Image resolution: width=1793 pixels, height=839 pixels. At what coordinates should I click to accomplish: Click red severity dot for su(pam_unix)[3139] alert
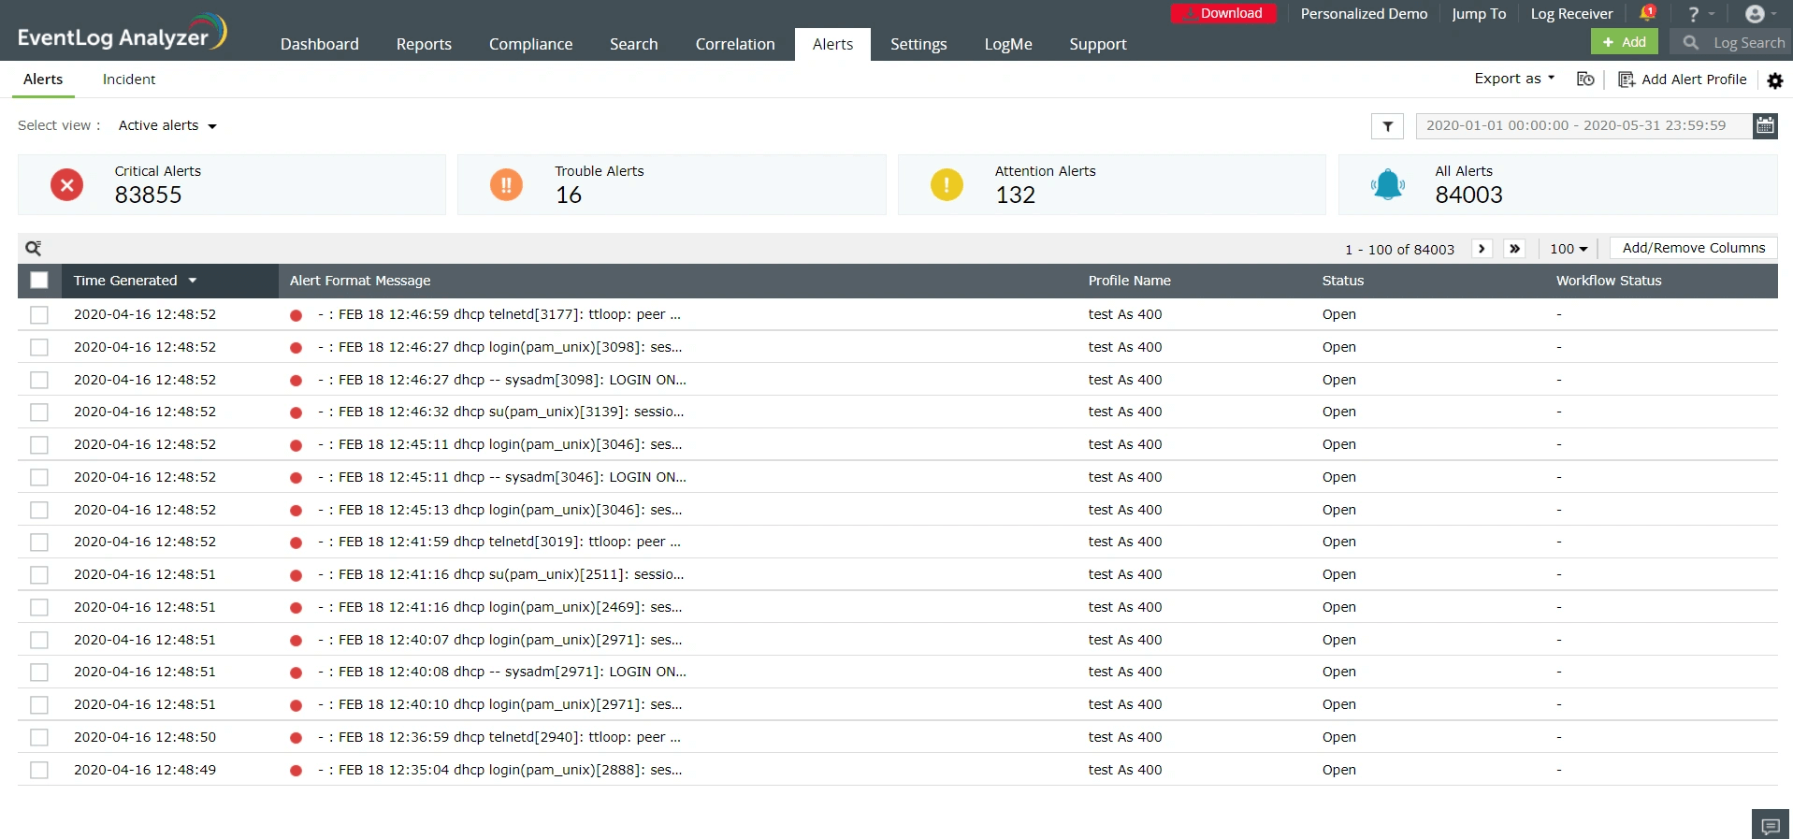point(296,412)
